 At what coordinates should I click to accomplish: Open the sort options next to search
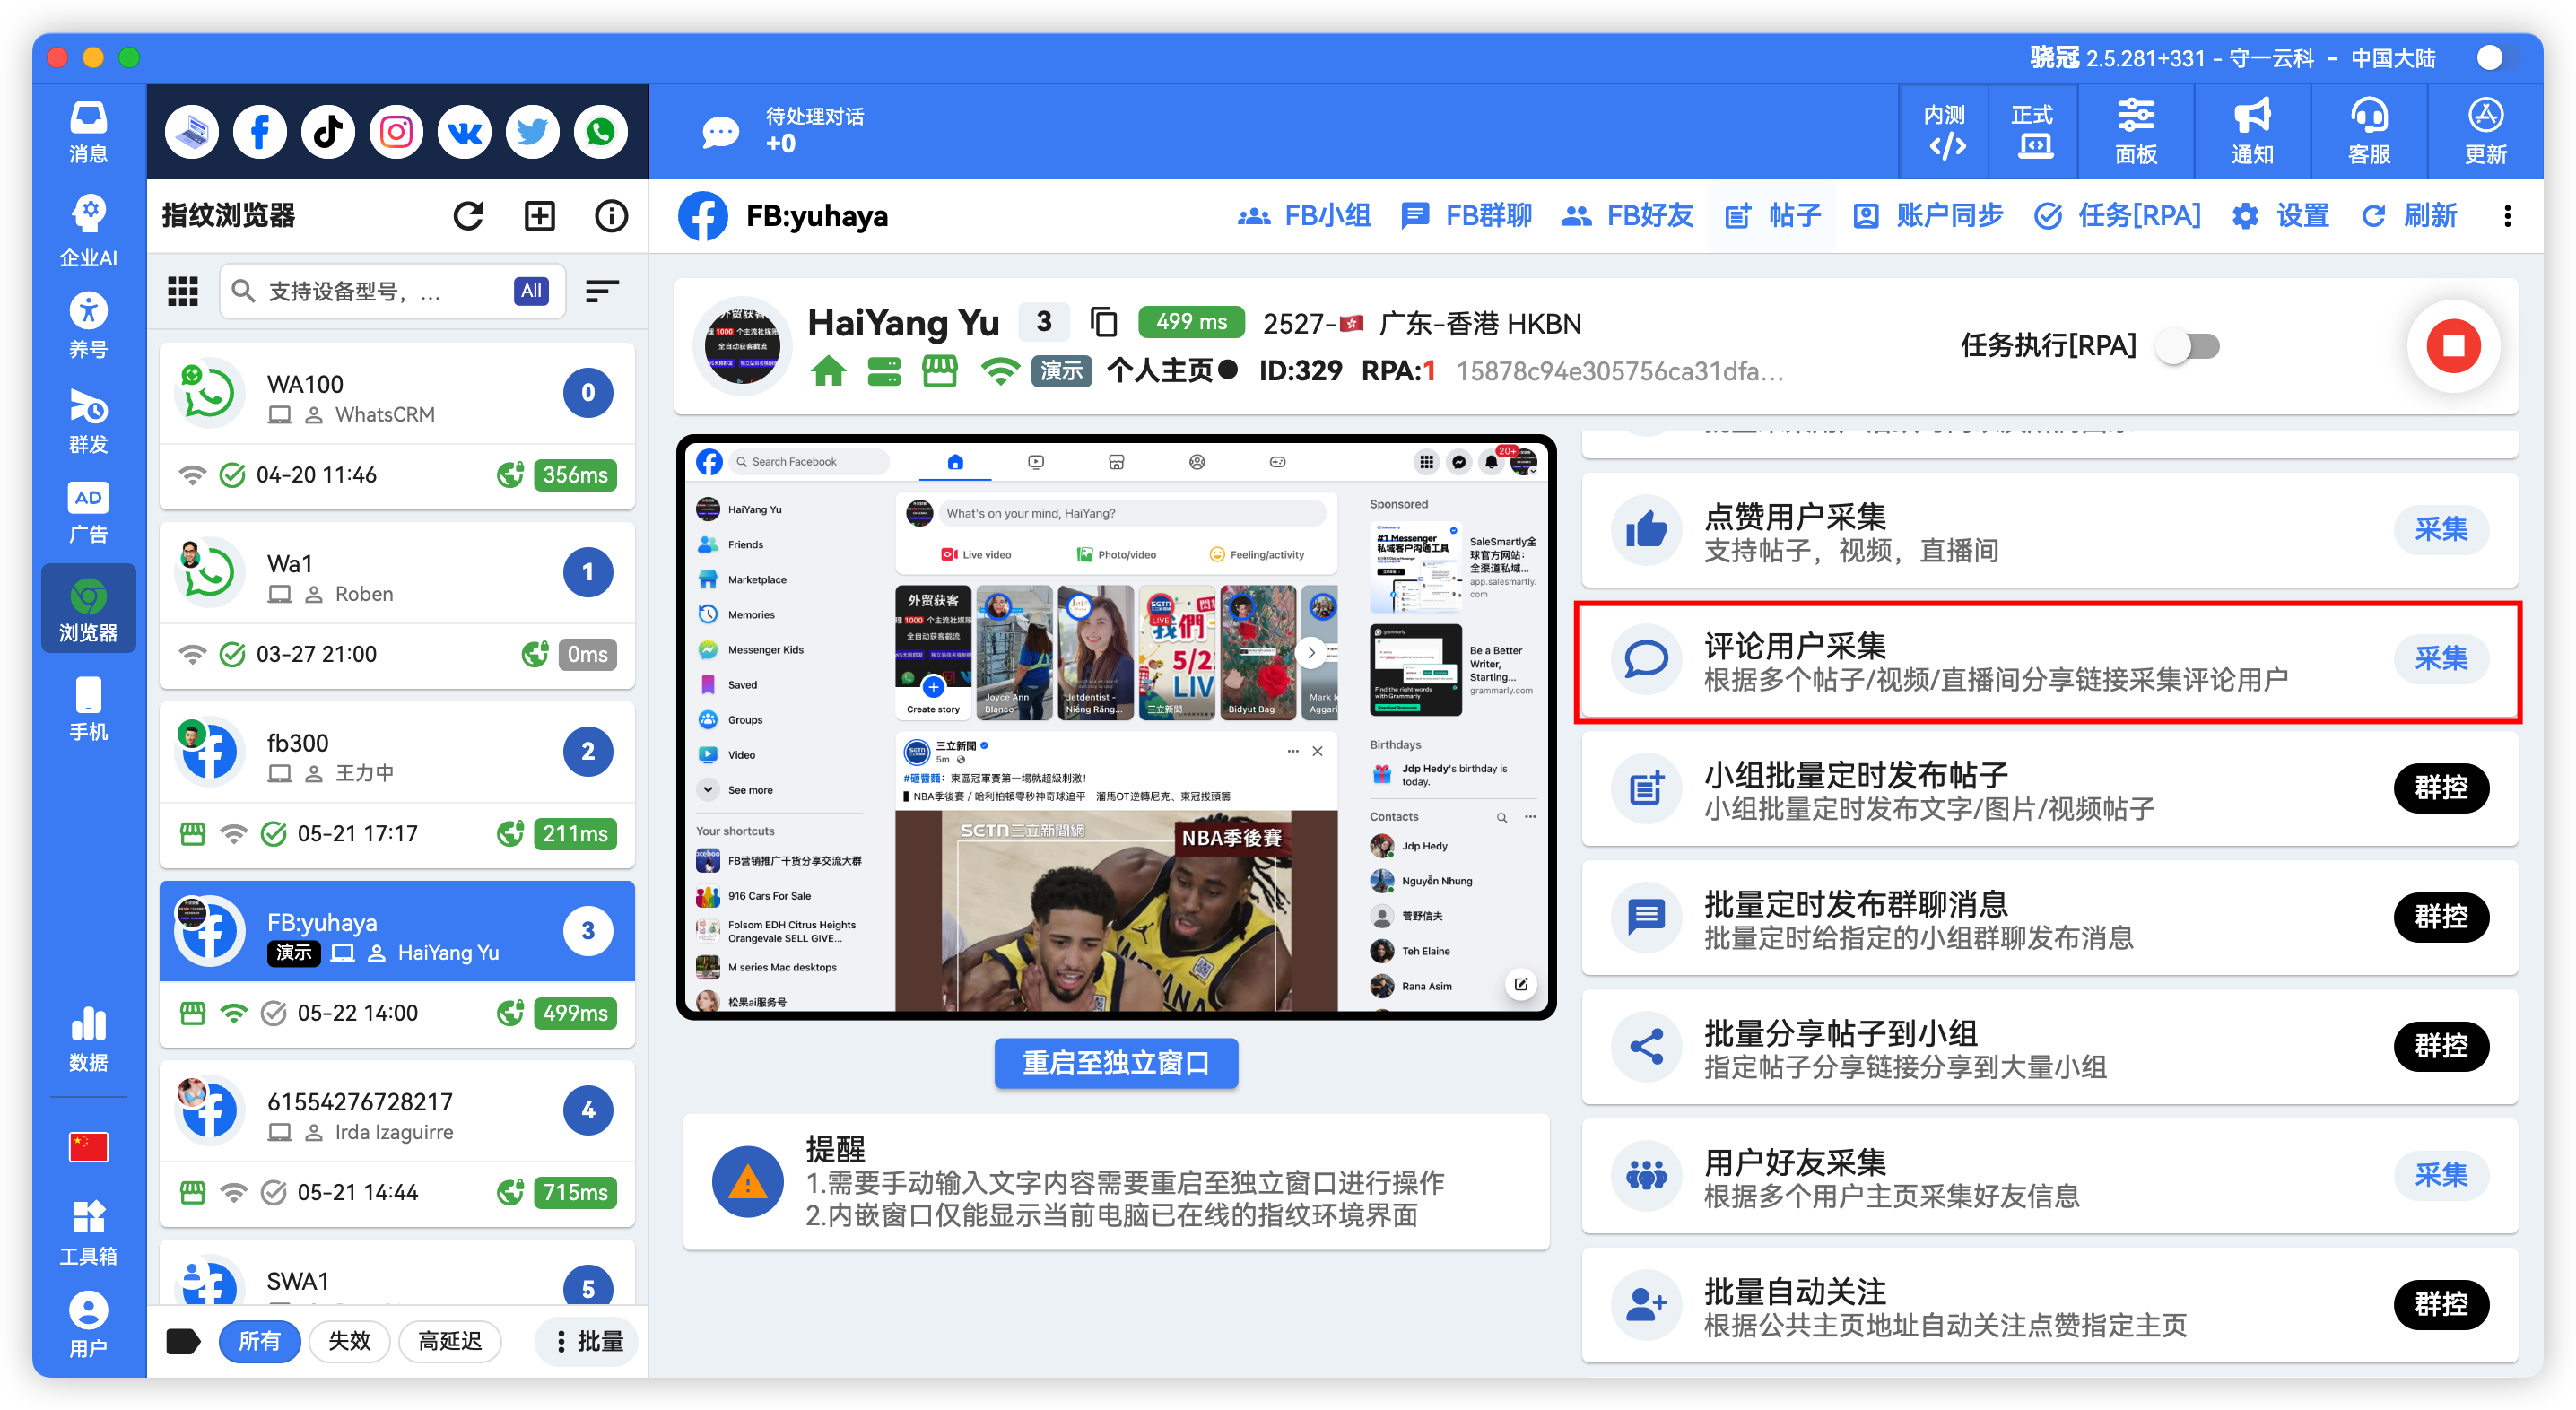pyautogui.click(x=601, y=291)
